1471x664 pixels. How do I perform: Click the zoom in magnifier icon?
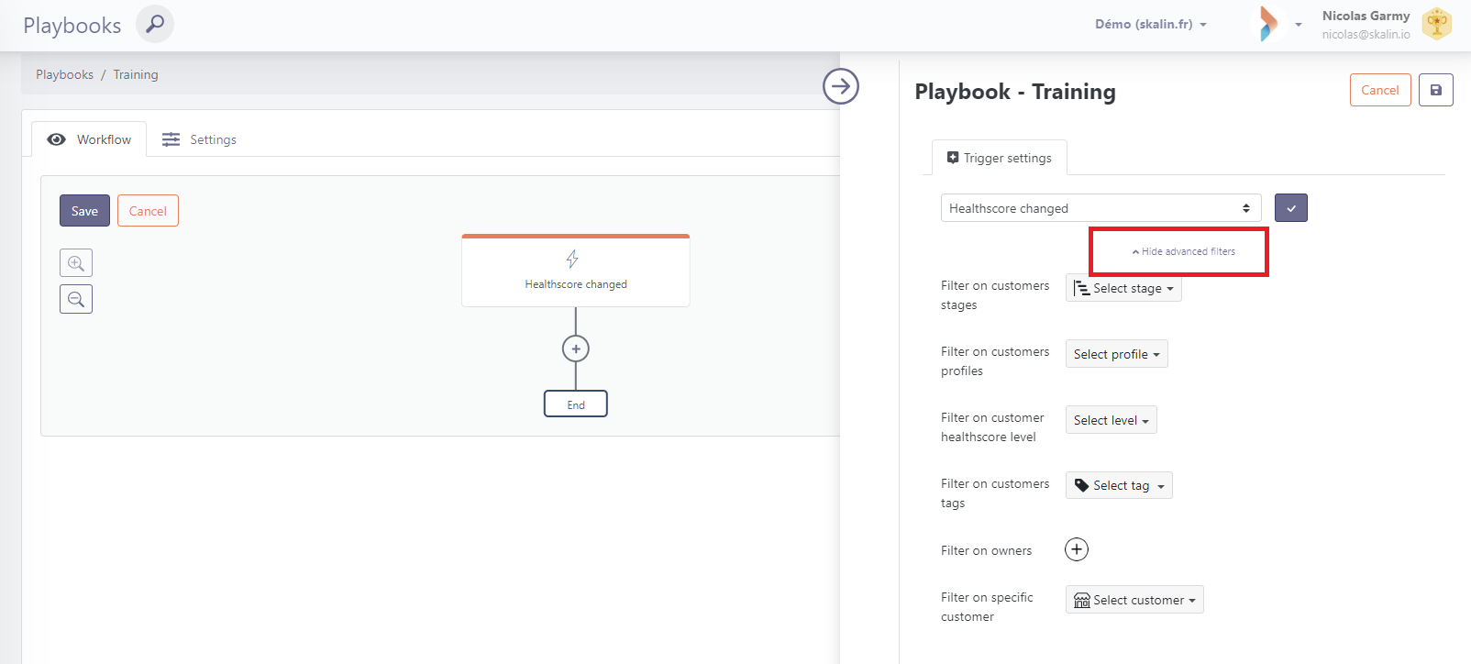coord(76,263)
